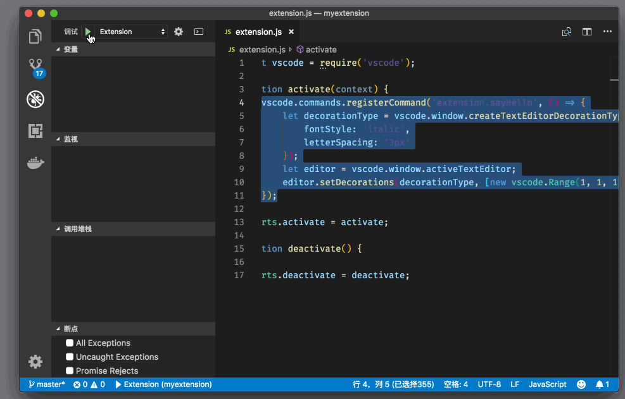Screen dimensions: 625x399
Task: Open the Extension debug configuration dropdown
Action: pos(132,32)
